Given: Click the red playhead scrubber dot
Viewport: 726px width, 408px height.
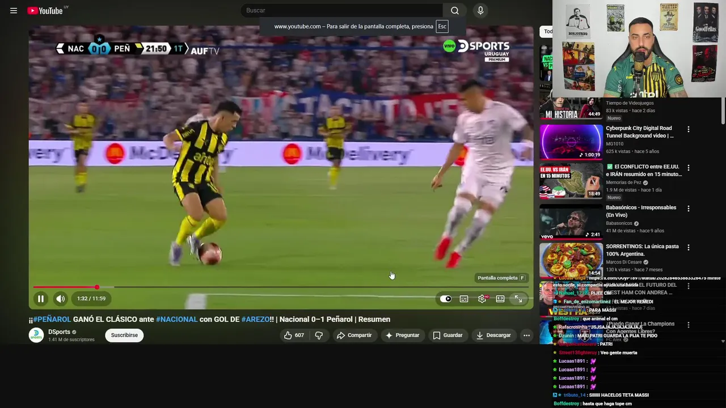Looking at the screenshot, I should [x=97, y=287].
